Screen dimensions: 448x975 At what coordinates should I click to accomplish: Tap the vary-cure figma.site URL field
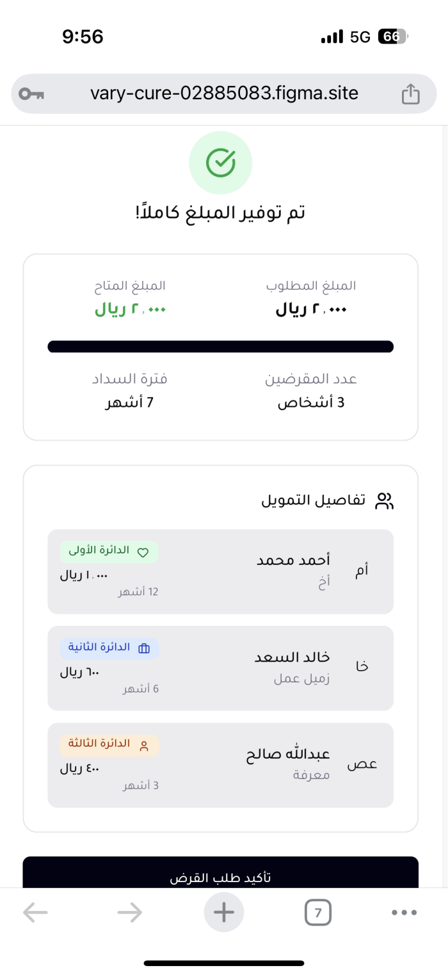[224, 94]
